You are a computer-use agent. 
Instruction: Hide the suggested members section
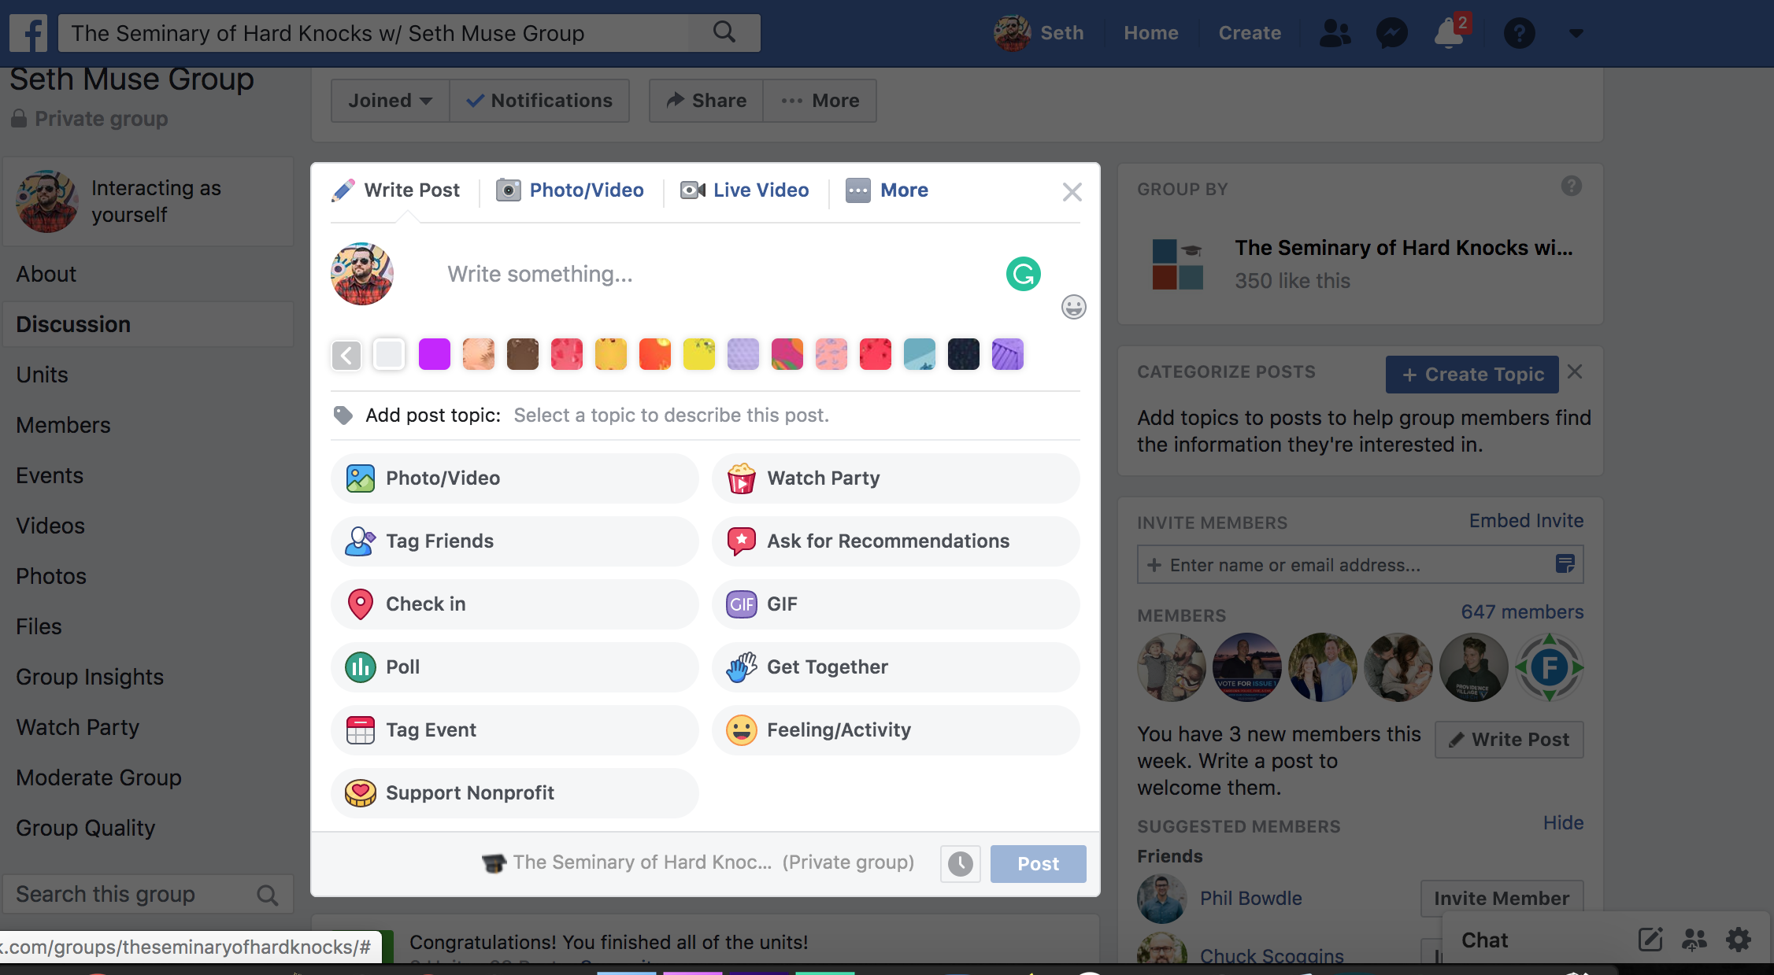coord(1563,823)
